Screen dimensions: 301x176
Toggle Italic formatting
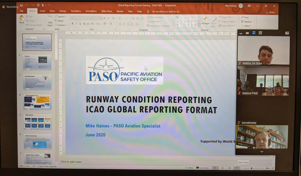[76, 24]
